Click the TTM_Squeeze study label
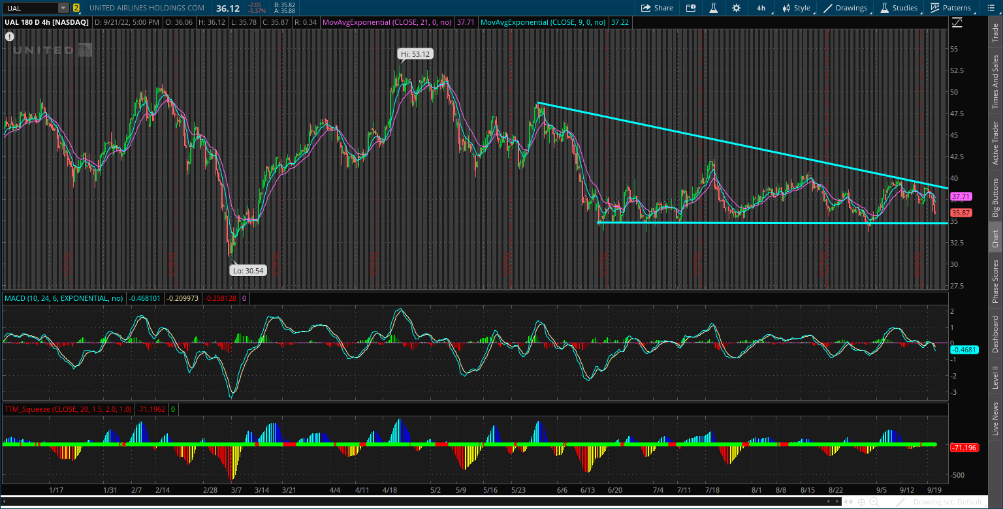 coord(68,409)
